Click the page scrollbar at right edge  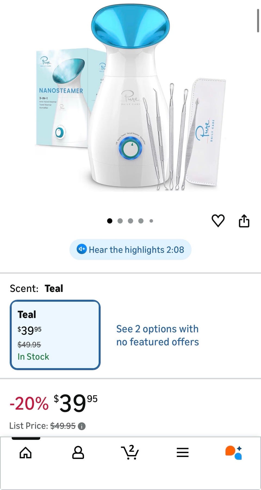pos(258,20)
